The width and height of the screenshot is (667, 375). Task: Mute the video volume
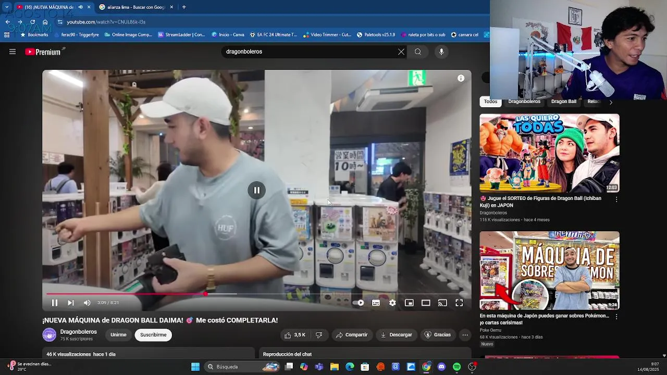pyautogui.click(x=87, y=303)
